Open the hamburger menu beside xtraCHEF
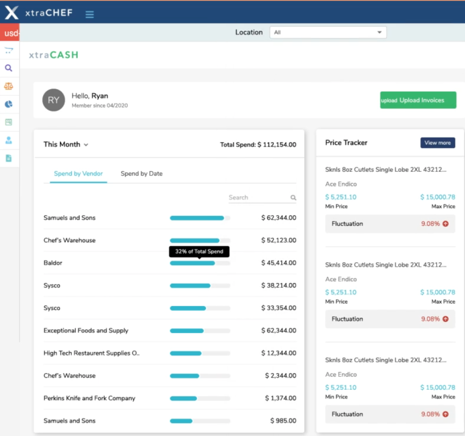 [90, 15]
